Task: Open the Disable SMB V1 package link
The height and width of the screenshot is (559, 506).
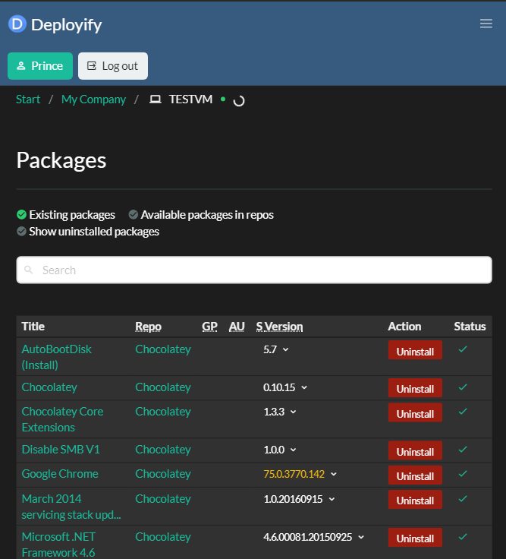Action: pos(61,449)
